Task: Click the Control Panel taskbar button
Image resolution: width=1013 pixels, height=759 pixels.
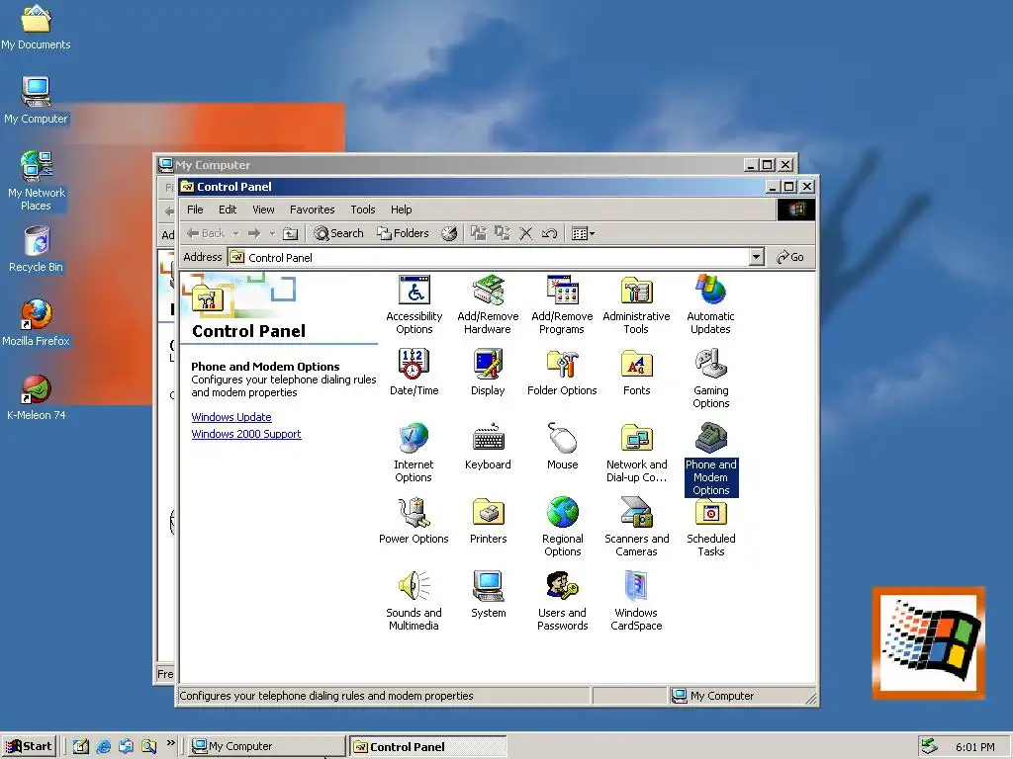Action: pos(427,747)
